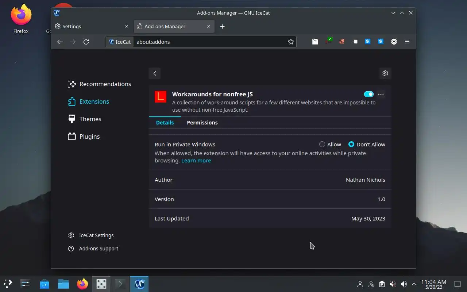Image resolution: width=467 pixels, height=292 pixels.
Task: Open the file manager from the taskbar
Action: (x=63, y=284)
